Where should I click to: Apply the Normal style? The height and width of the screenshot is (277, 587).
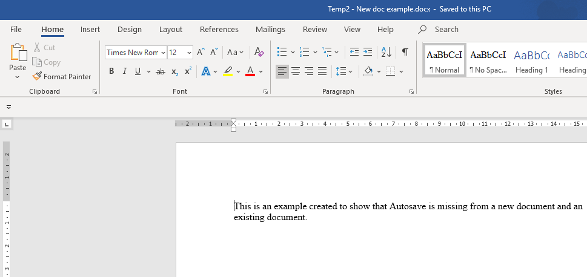(445, 60)
